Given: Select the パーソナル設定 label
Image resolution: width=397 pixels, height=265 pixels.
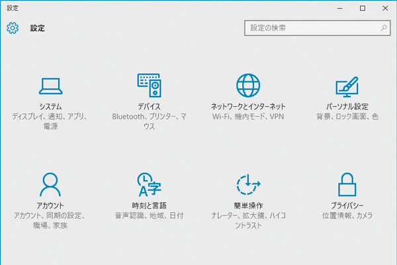Looking at the screenshot, I should [347, 107].
